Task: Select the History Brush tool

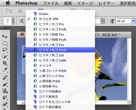Action: (x=5, y=97)
